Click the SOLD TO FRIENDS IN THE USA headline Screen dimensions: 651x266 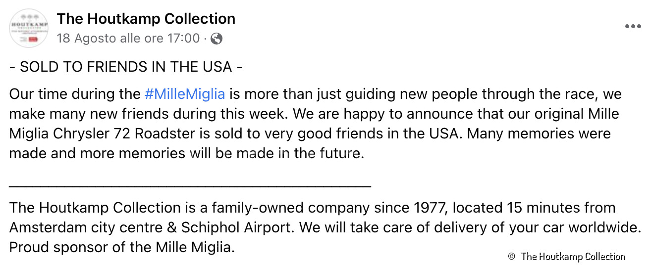[126, 67]
